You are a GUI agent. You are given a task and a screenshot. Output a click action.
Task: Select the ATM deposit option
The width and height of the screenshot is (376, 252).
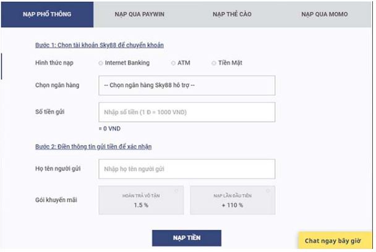pos(174,63)
